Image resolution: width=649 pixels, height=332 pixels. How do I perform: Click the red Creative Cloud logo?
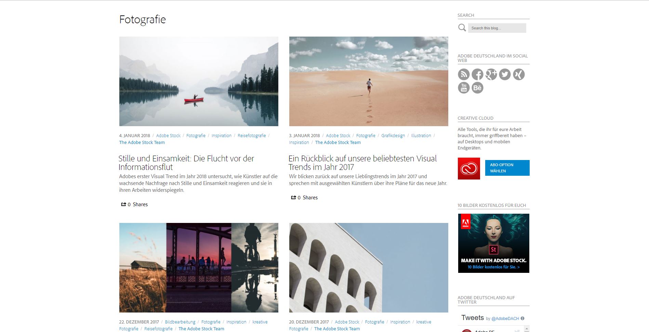pyautogui.click(x=469, y=169)
